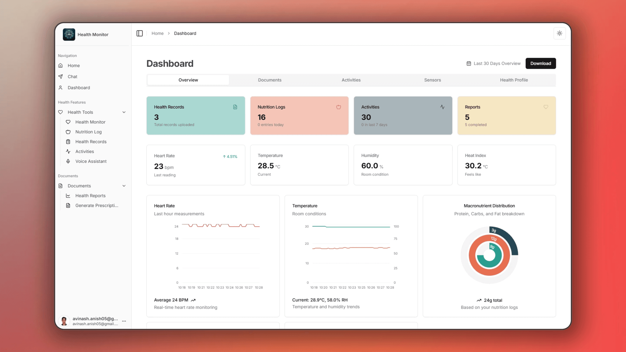
Task: Click the Download button
Action: pyautogui.click(x=540, y=64)
